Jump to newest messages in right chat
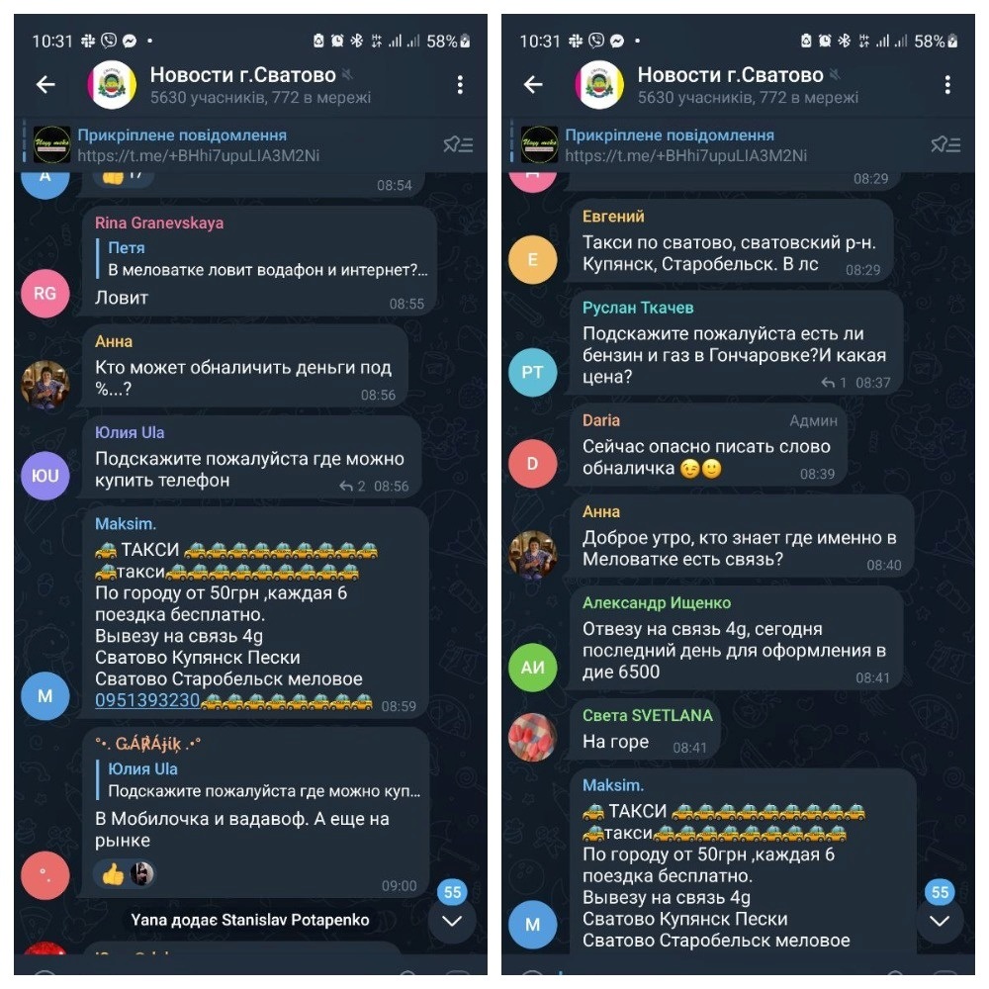 [x=940, y=920]
